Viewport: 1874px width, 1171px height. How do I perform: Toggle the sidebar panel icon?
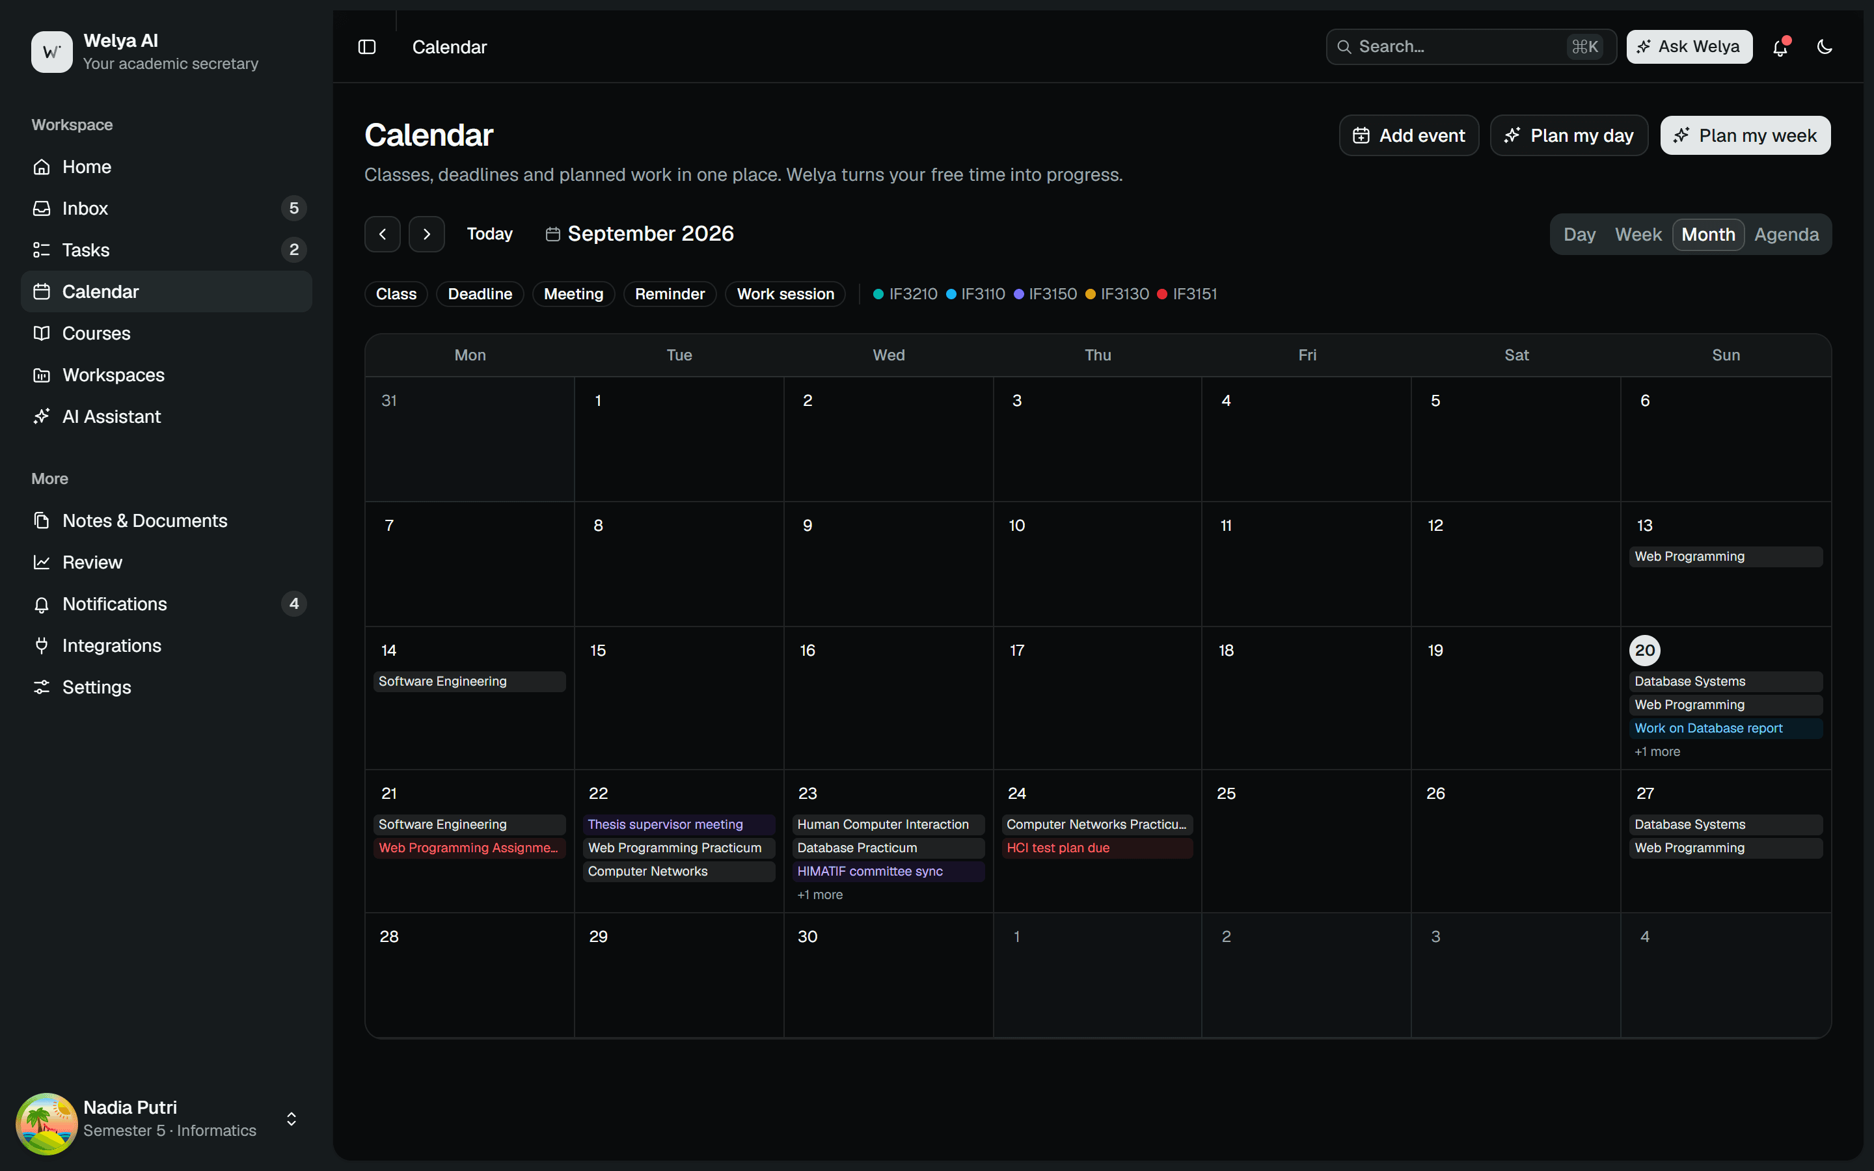pos(367,47)
